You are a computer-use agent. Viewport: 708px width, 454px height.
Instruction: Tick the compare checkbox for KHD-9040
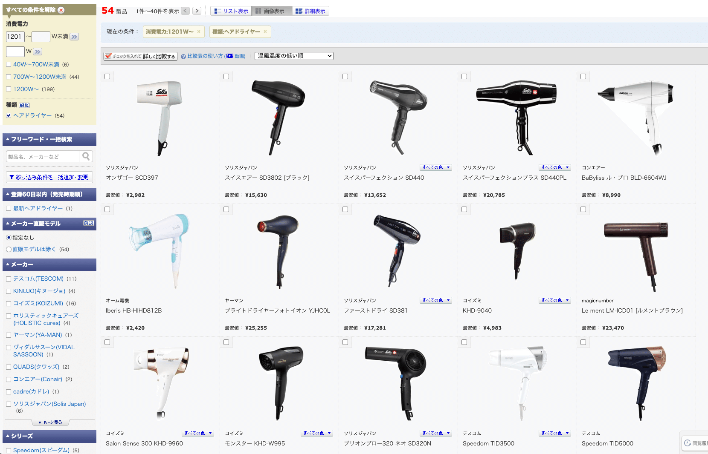tap(464, 210)
